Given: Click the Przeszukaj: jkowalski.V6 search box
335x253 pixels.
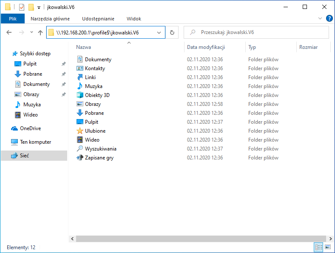Looking at the screenshot, I should [256, 32].
